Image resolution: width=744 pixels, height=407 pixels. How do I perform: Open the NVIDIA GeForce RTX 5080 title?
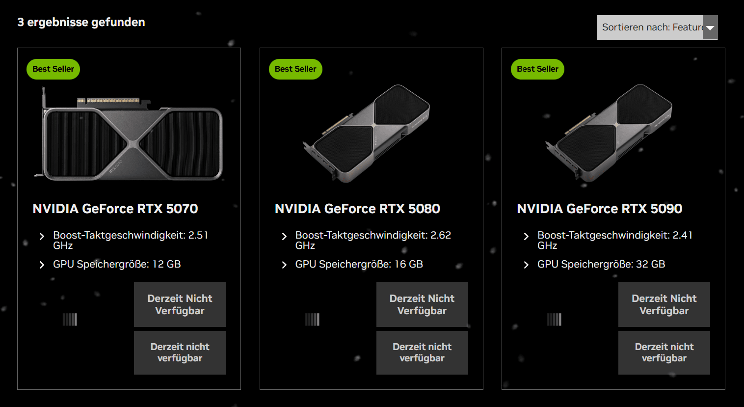click(357, 209)
